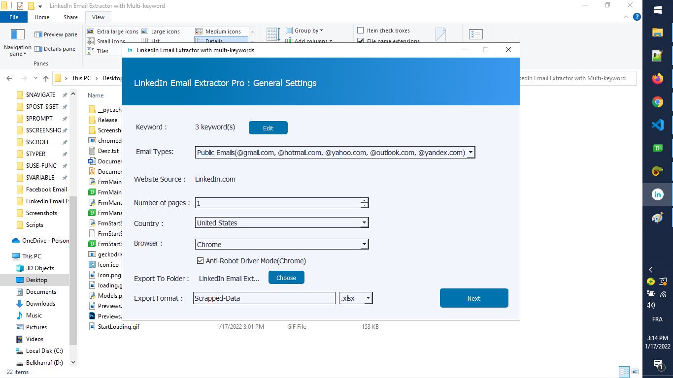Open the Country dropdown
This screenshot has width=673, height=378.
point(364,223)
